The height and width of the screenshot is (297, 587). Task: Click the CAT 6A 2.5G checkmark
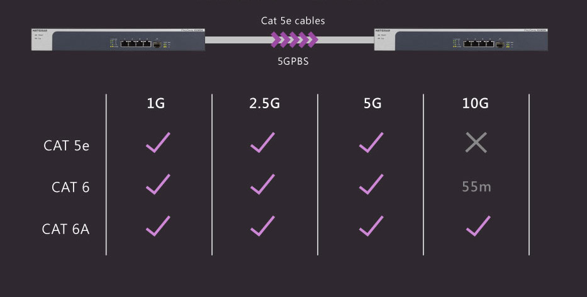262,226
